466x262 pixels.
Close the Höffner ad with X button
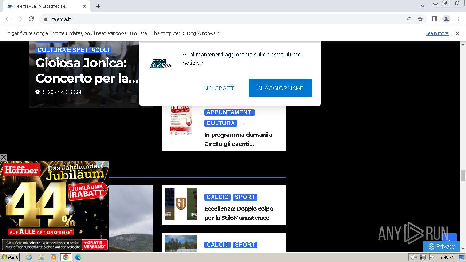(4, 157)
